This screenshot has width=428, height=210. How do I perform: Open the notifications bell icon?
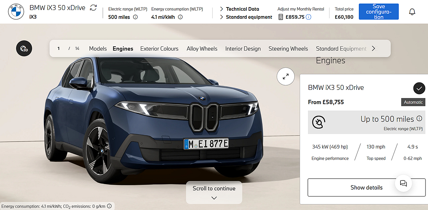pyautogui.click(x=412, y=12)
